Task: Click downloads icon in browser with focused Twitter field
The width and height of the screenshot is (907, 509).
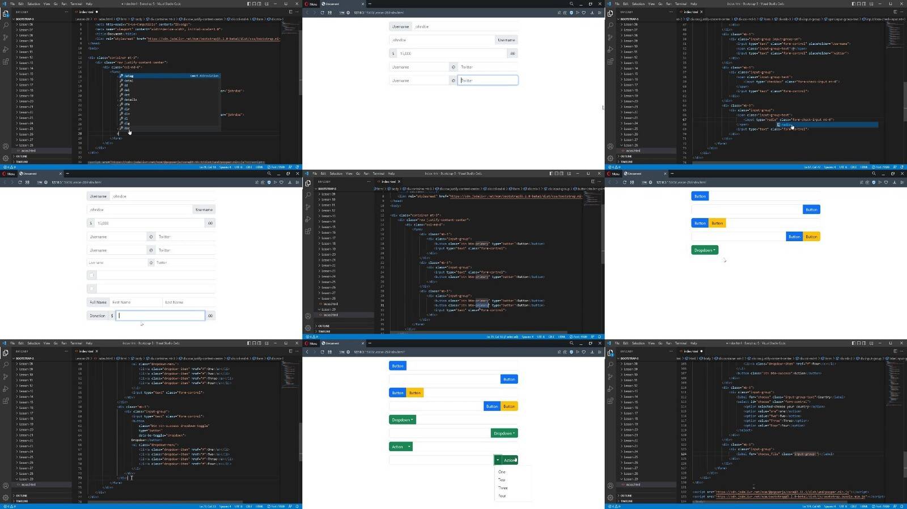Action: (592, 12)
